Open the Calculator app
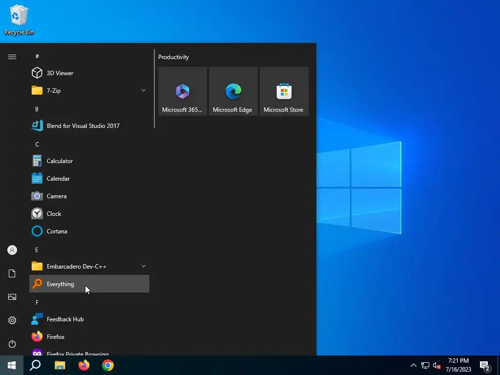Image resolution: width=500 pixels, height=375 pixels. click(x=89, y=161)
